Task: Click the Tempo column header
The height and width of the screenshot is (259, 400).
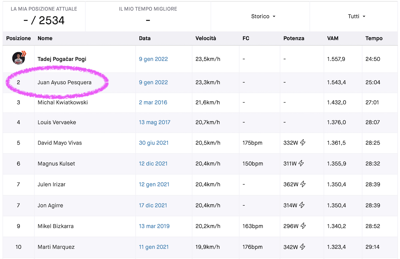Action: (x=374, y=38)
